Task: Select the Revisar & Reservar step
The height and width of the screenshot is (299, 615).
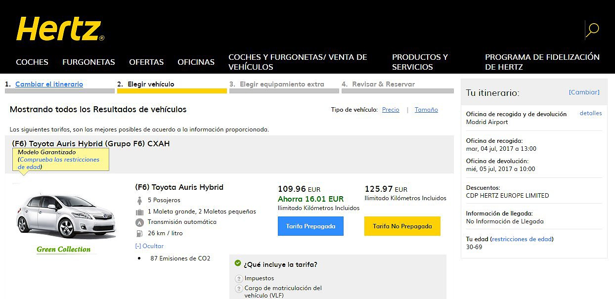Action: 383,84
